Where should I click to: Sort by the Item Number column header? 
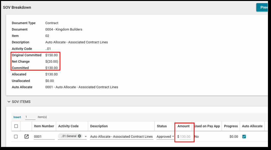click(44, 126)
